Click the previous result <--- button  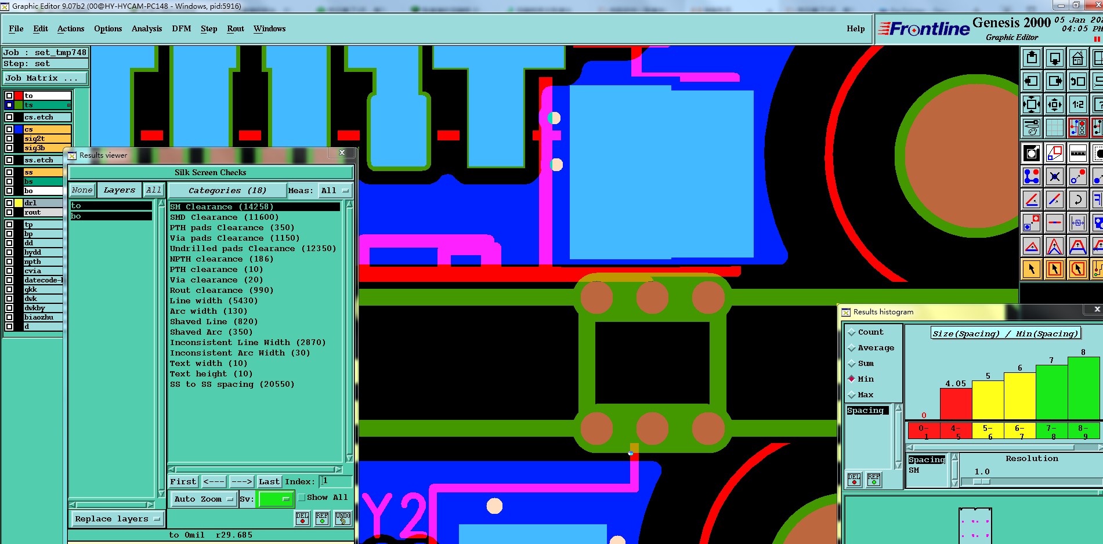214,481
